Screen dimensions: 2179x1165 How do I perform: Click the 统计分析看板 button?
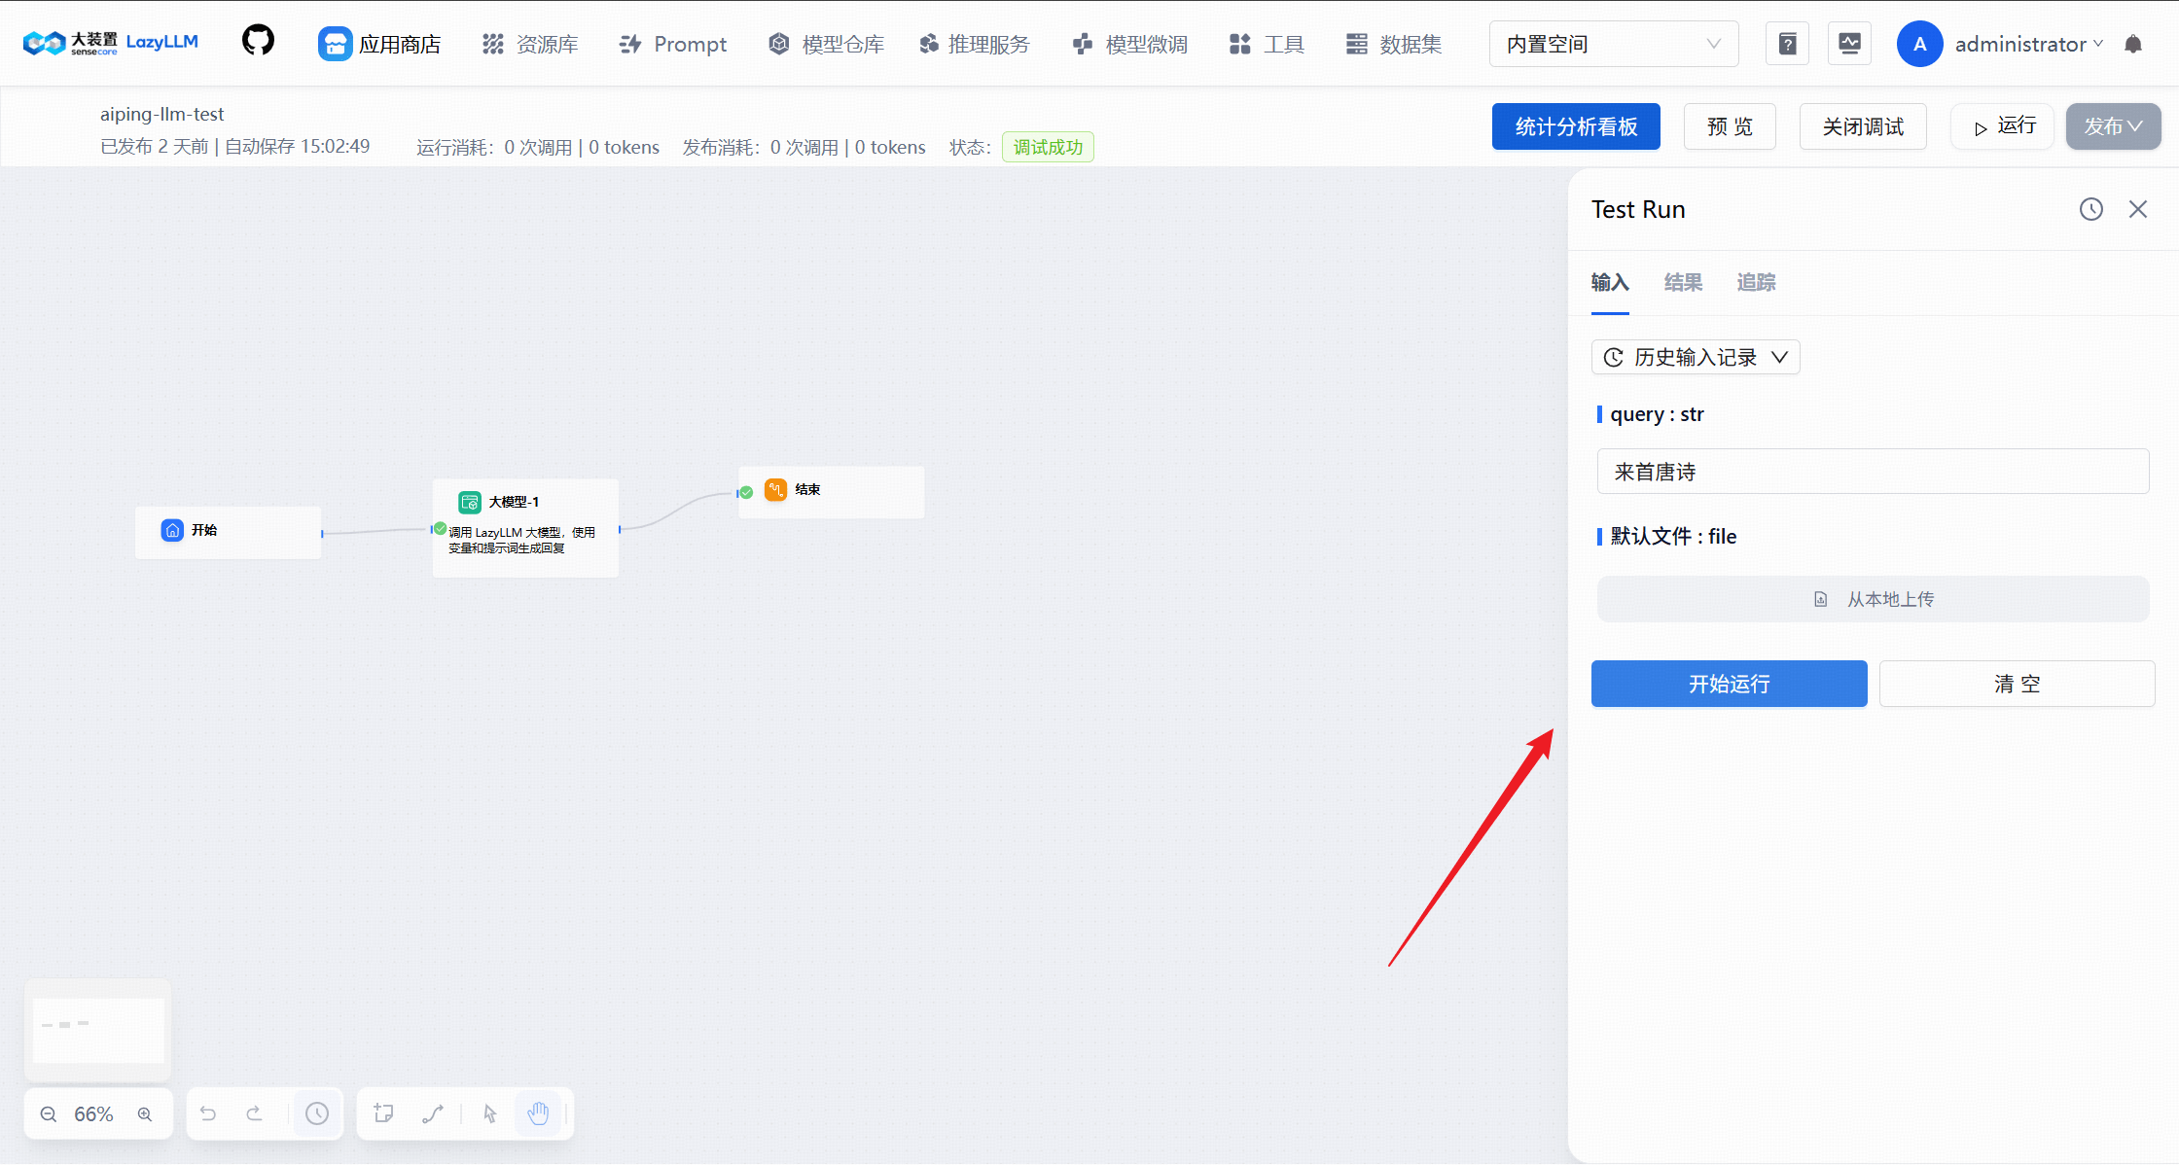tap(1576, 126)
